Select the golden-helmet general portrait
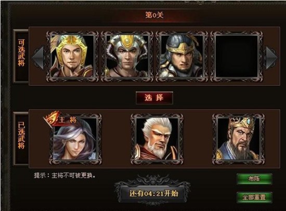 tap(72, 56)
